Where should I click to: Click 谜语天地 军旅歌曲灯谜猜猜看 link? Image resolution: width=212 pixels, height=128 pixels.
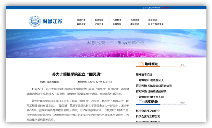(154, 86)
